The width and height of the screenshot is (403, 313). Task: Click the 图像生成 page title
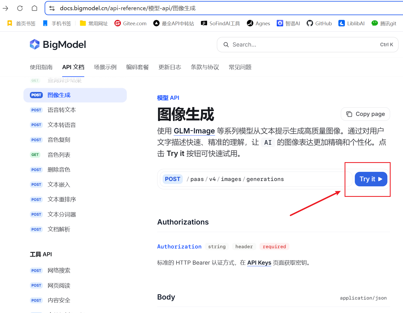(x=185, y=114)
